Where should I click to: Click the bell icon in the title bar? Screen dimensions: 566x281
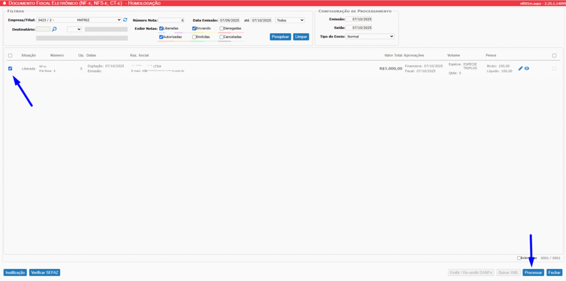(5, 3)
